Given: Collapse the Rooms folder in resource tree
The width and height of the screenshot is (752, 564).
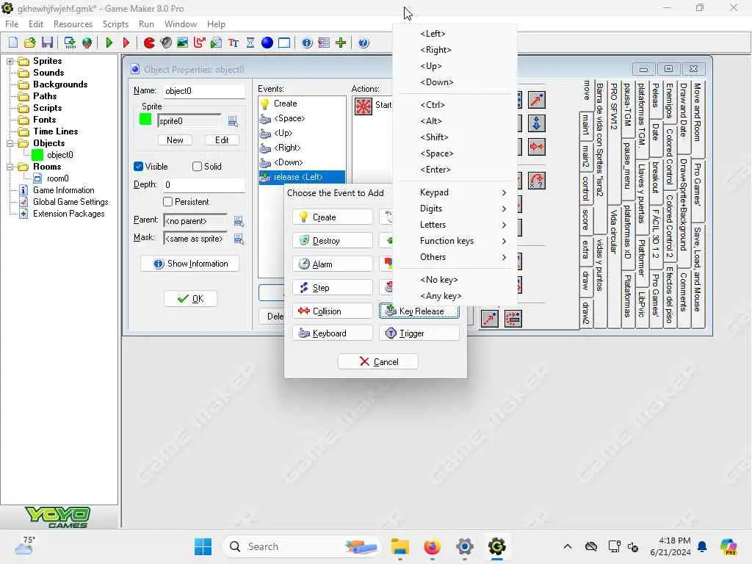Looking at the screenshot, I should (x=10, y=167).
